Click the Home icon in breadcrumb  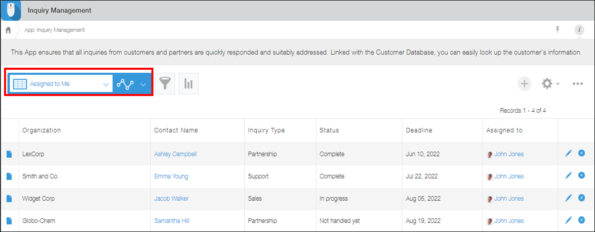8,30
